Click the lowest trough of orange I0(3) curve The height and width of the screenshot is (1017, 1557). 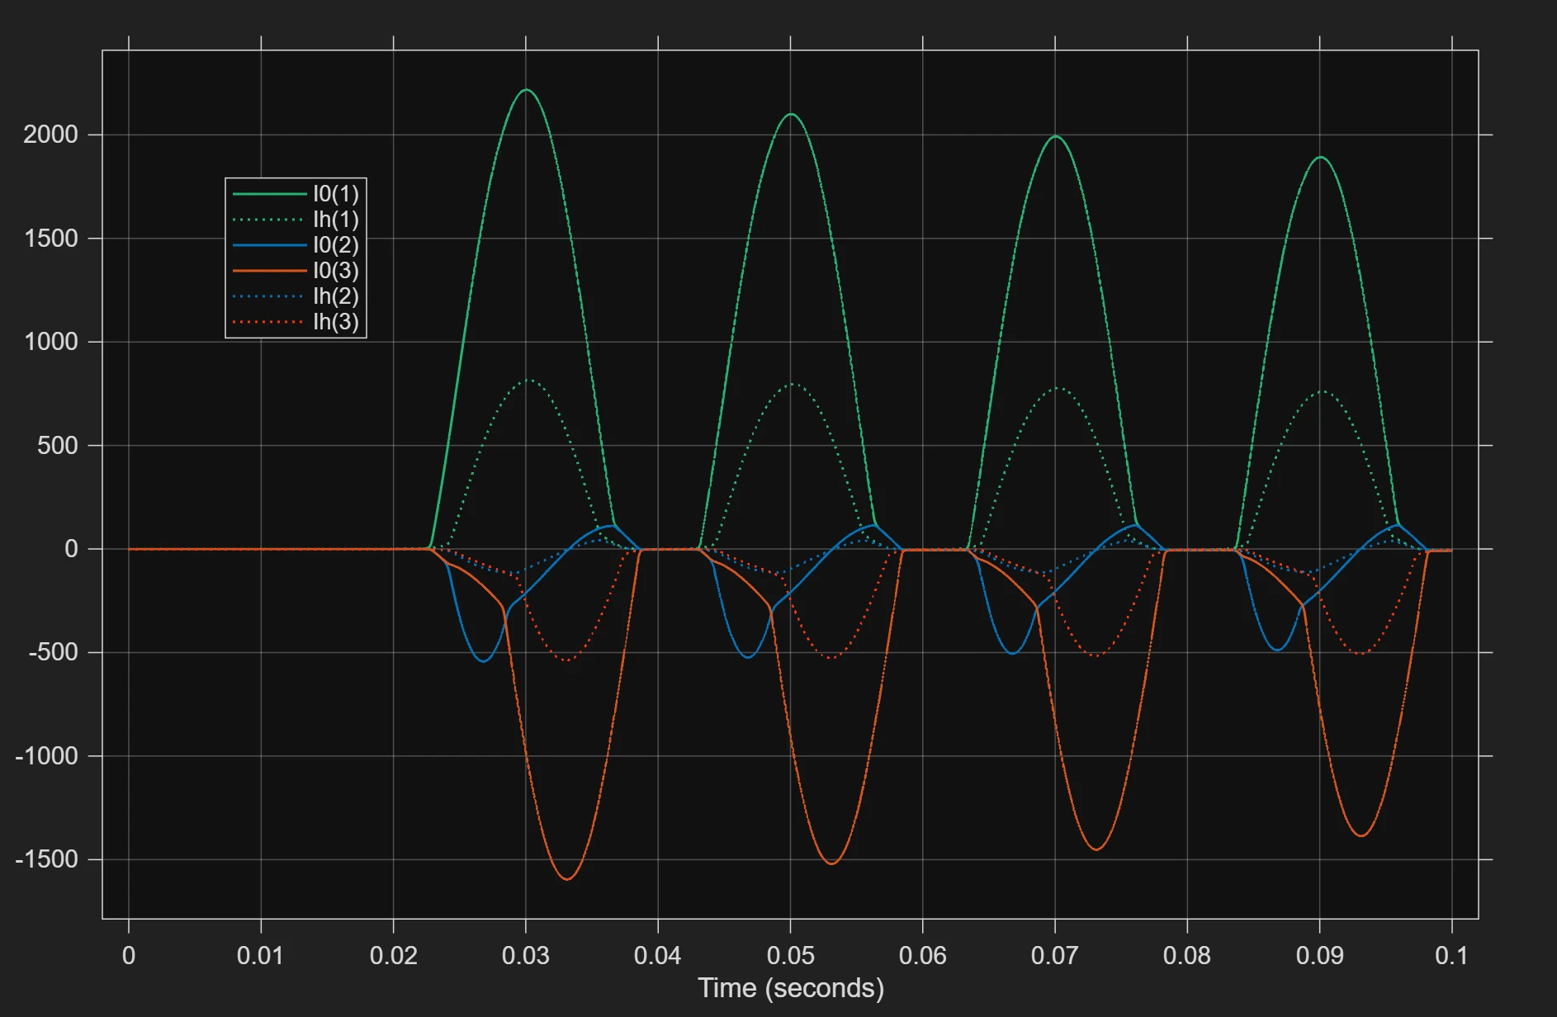click(x=567, y=879)
